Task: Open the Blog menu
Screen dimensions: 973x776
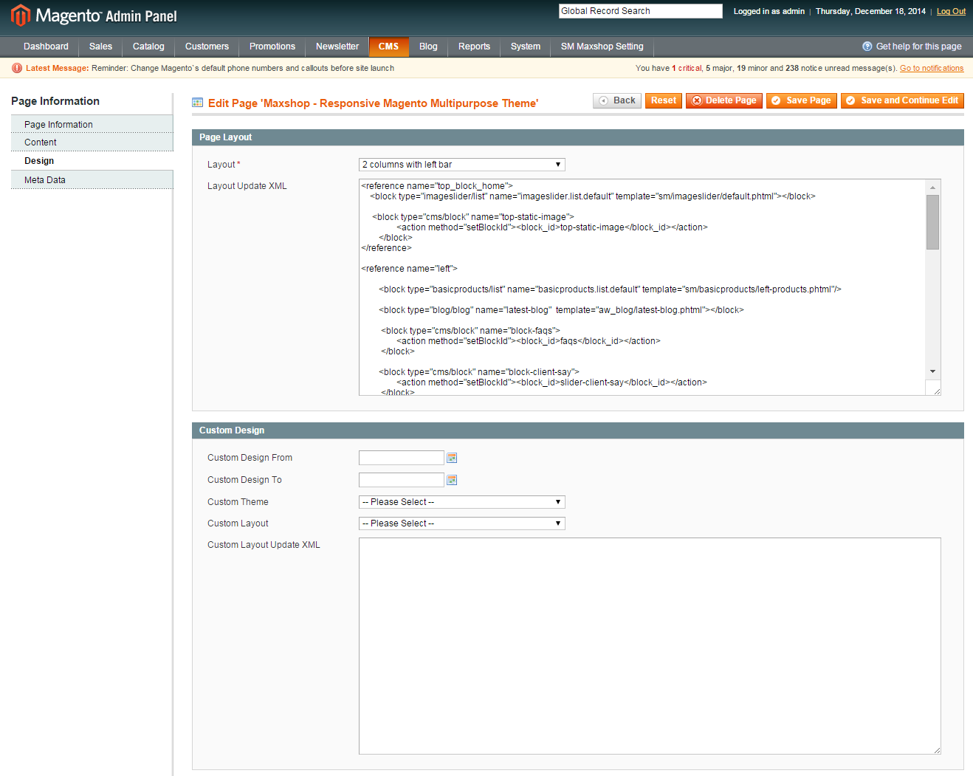Action: [428, 47]
